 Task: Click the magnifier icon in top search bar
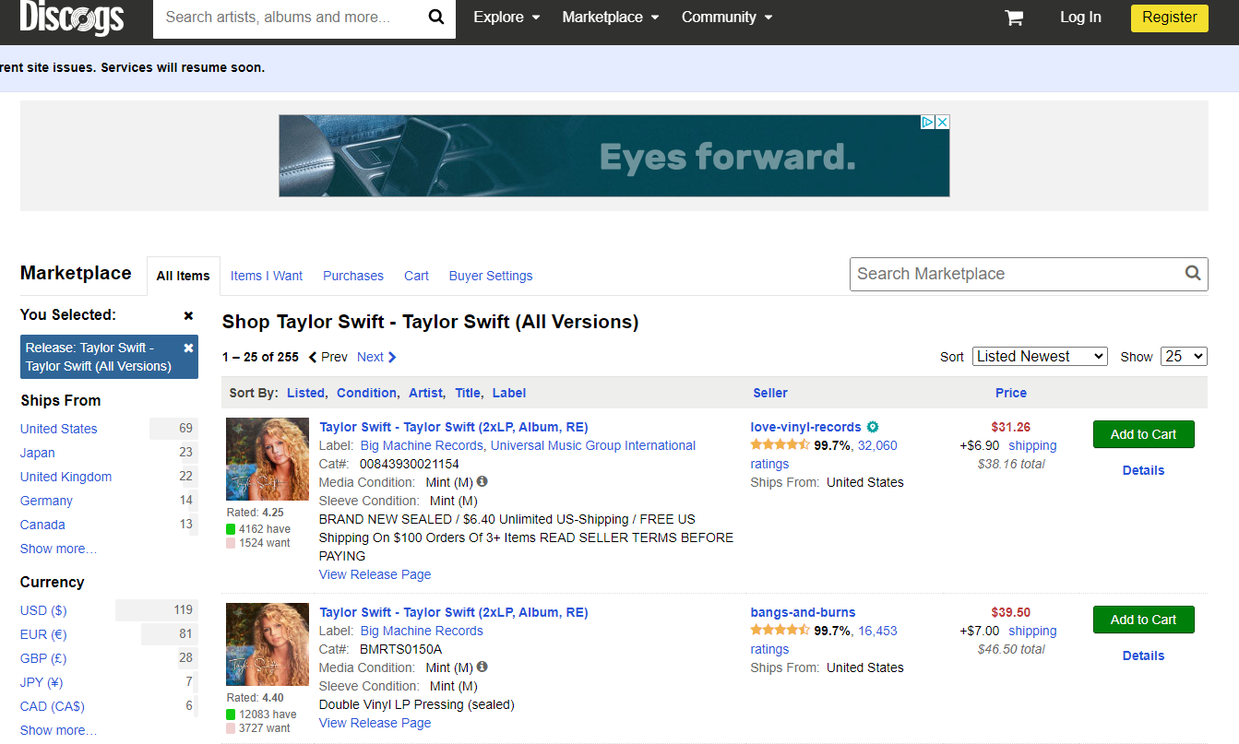[x=436, y=18]
